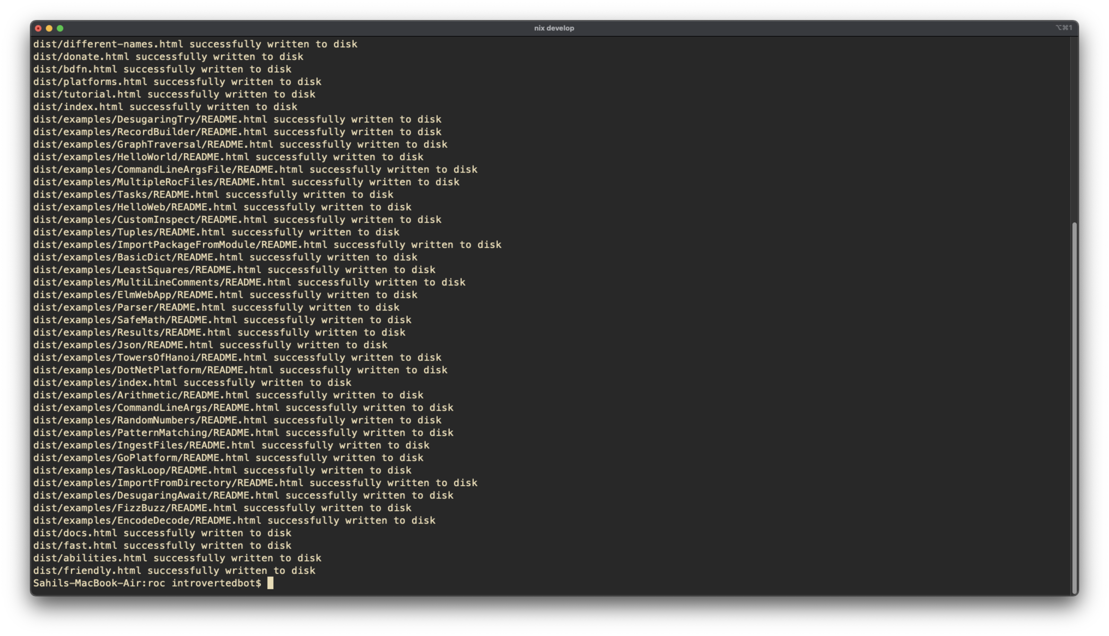
Task: Click the 'dist/abilities.html' output line
Action: [177, 558]
